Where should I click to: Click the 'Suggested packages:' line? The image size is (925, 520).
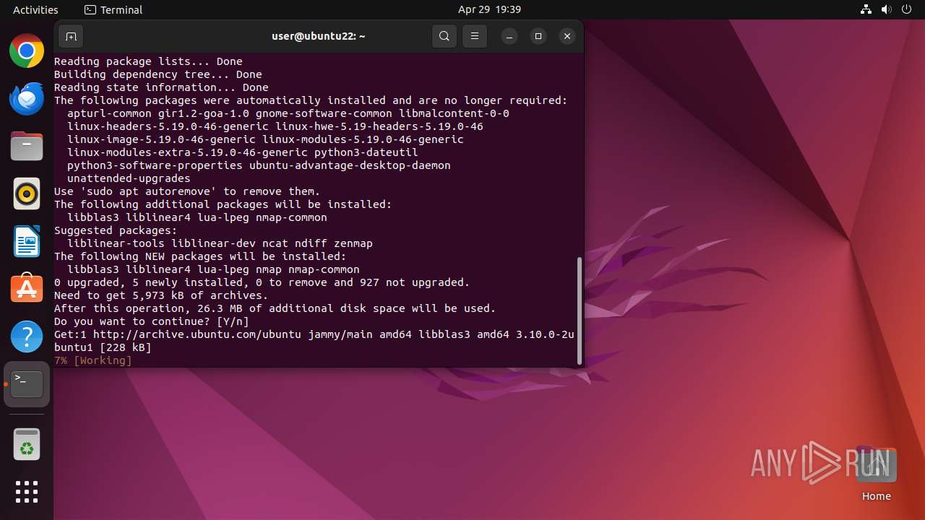(x=116, y=230)
